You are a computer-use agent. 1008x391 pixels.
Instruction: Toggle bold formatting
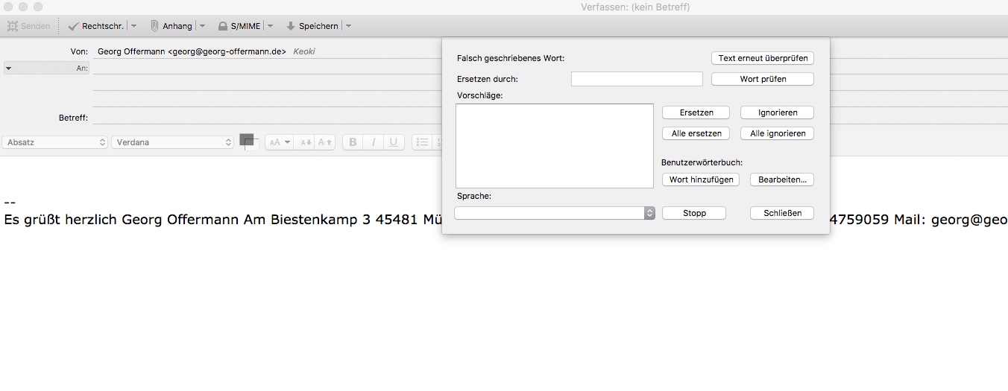353,142
